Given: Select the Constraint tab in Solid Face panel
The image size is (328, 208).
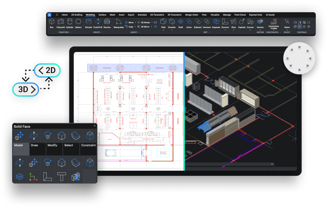Looking at the screenshot, I should (x=88, y=149).
